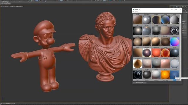This screenshot has height=105, width=188.
Task: Pick the teardrop-shaped Skin matcap
Action: pos(137,64)
